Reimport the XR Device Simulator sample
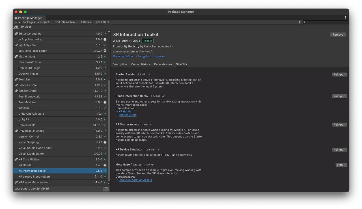Image resolution: width=362 pixels, height=209 pixels. (x=339, y=150)
